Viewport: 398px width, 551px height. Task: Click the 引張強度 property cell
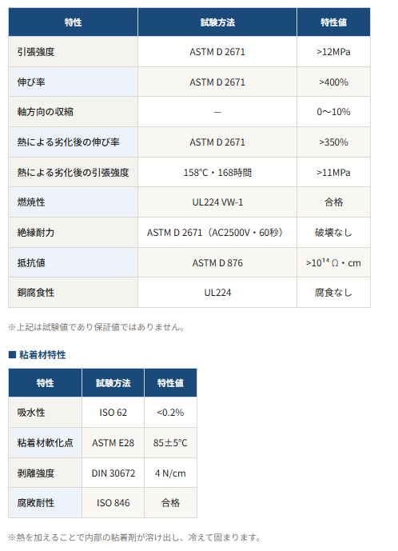[73, 52]
